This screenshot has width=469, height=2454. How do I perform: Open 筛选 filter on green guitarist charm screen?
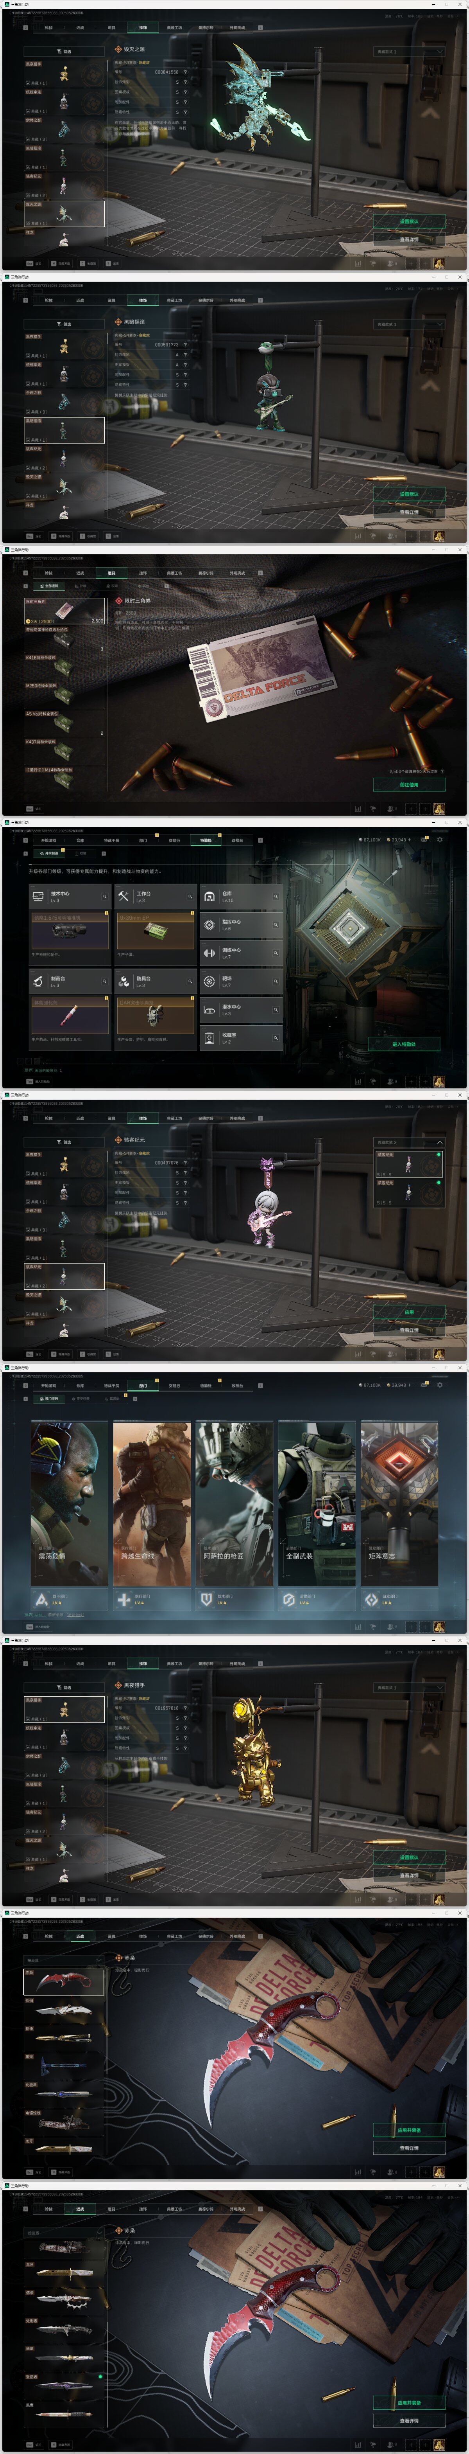tap(64, 324)
